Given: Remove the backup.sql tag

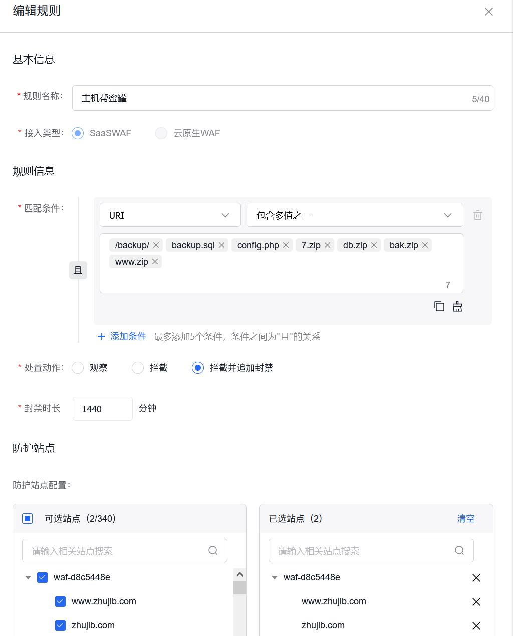Looking at the screenshot, I should point(221,245).
